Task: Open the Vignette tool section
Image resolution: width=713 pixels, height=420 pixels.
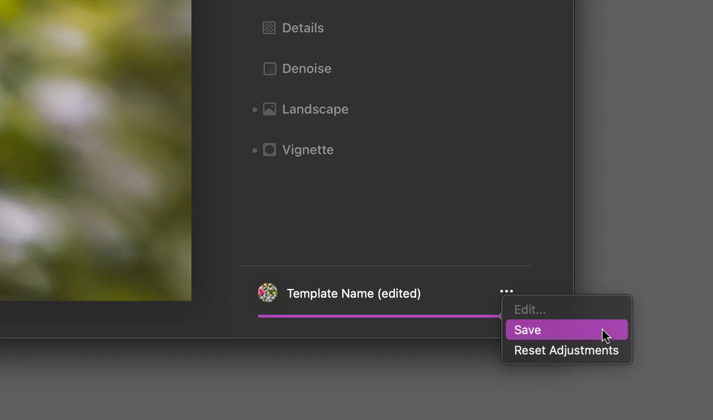Action: [x=307, y=150]
